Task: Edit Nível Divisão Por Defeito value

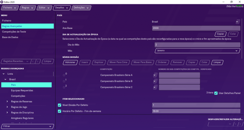Action: (196, 105)
